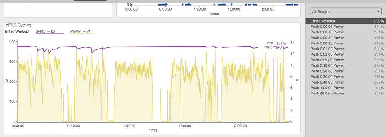
Task: Click the 1:30:00 tick on dFRC chart axis
Action: tap(185, 126)
